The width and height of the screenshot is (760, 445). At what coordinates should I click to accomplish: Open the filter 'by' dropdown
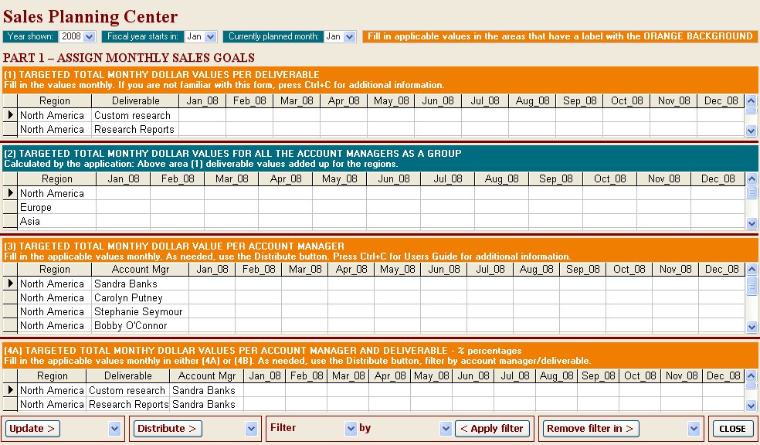point(446,429)
